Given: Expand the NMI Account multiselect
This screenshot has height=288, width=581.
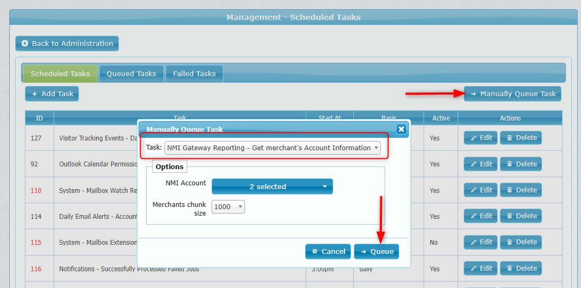Looking at the screenshot, I should click(x=272, y=186).
